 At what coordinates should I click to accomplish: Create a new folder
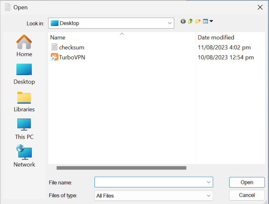click(198, 21)
